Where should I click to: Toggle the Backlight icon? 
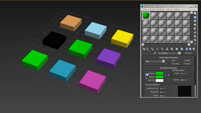195,17
